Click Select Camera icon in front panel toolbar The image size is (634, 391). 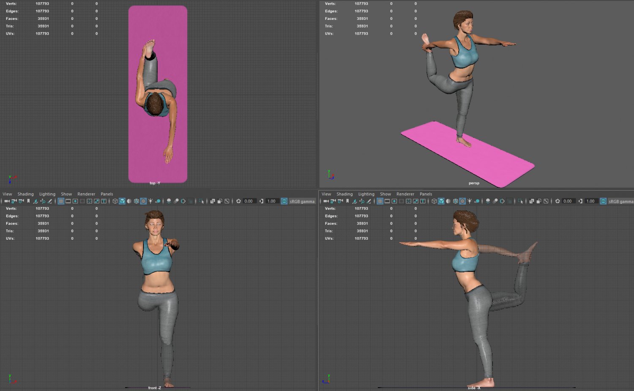point(7,201)
